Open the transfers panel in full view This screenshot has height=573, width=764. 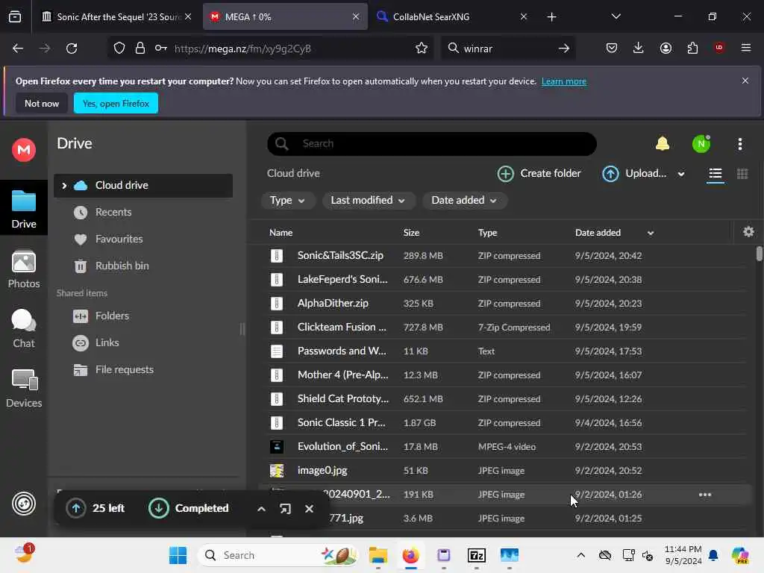click(x=285, y=509)
